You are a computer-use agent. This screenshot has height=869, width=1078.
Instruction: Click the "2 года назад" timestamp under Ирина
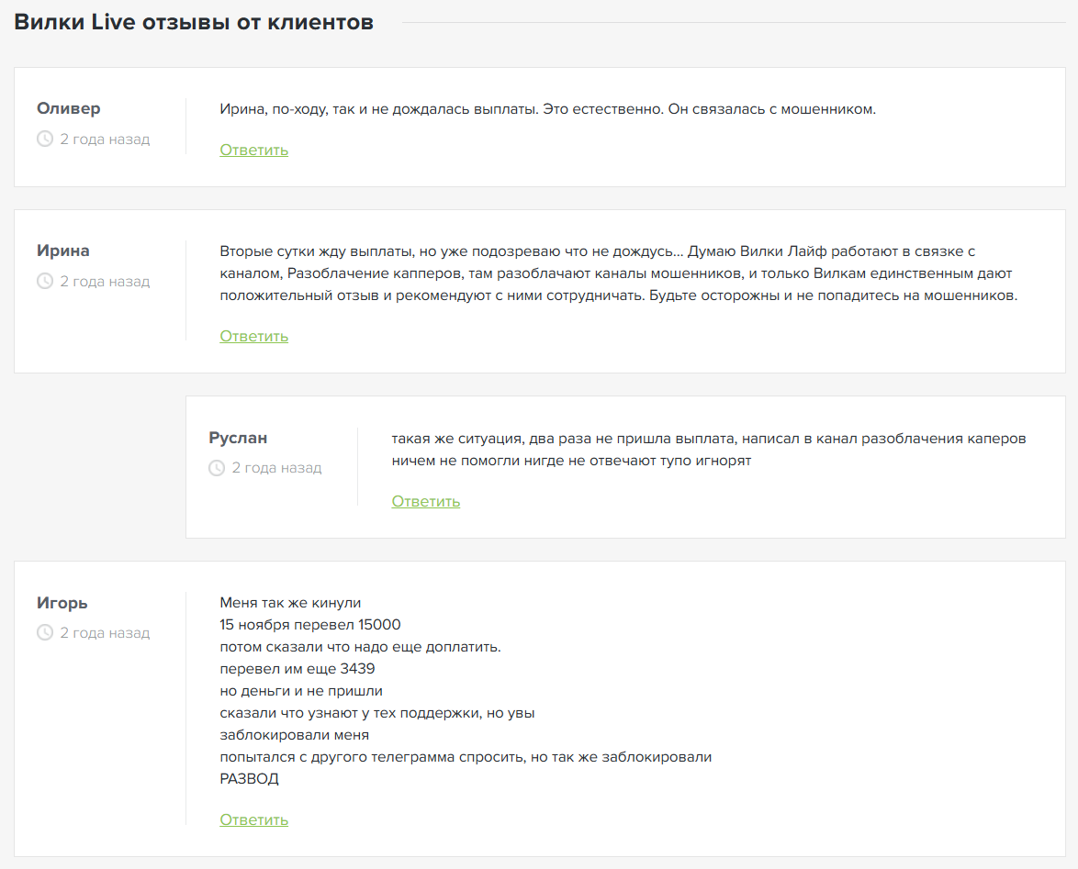(x=105, y=282)
